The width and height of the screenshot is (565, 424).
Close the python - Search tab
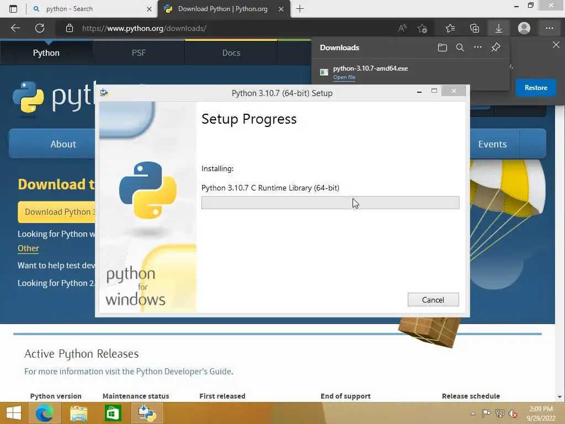(149, 9)
